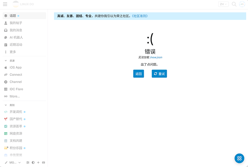Viewport: 248px width, 167px height.
Task: Open the floating blue grid button
Action: (239, 158)
